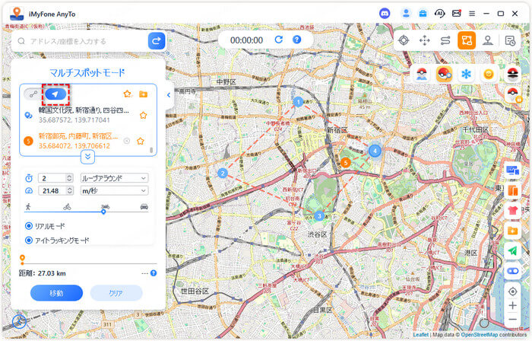Favorite the 新宿御苑 location star
This screenshot has width=532, height=341.
coord(141,141)
